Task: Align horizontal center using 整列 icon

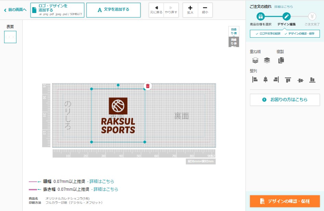Action: click(x=265, y=79)
